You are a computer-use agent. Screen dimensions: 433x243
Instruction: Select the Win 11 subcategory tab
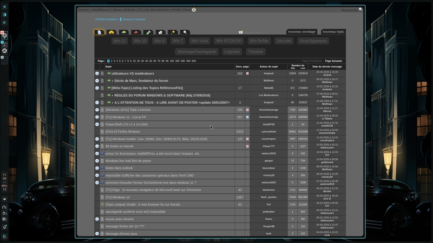coord(120,41)
